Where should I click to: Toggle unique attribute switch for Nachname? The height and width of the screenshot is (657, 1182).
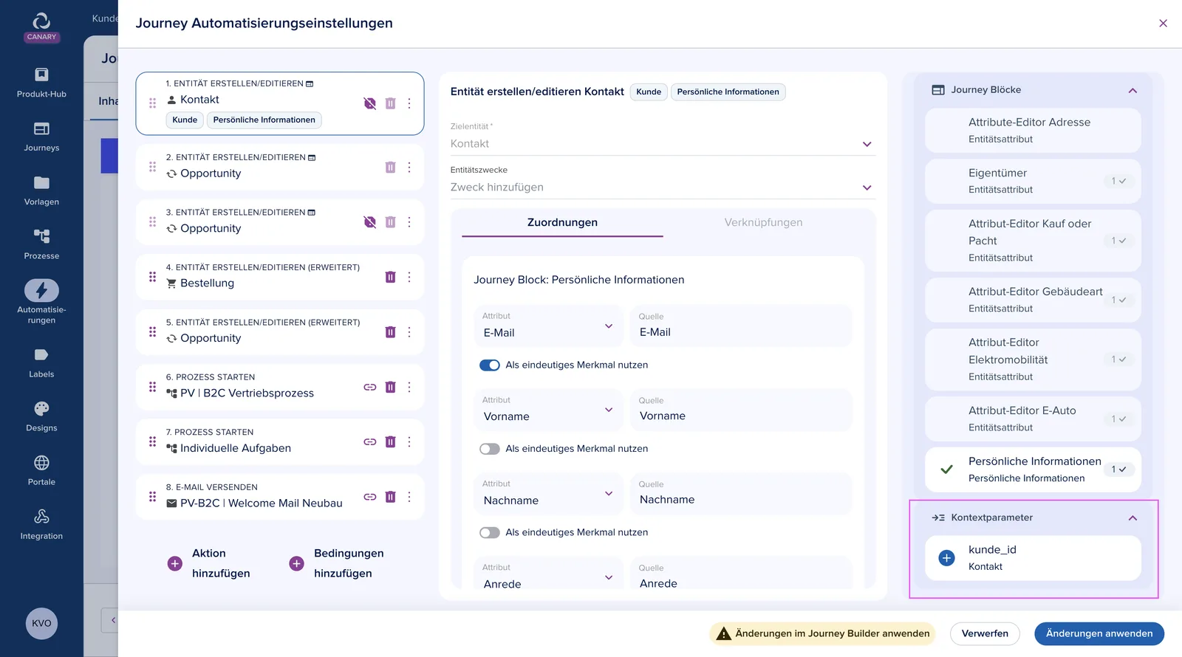pyautogui.click(x=489, y=532)
